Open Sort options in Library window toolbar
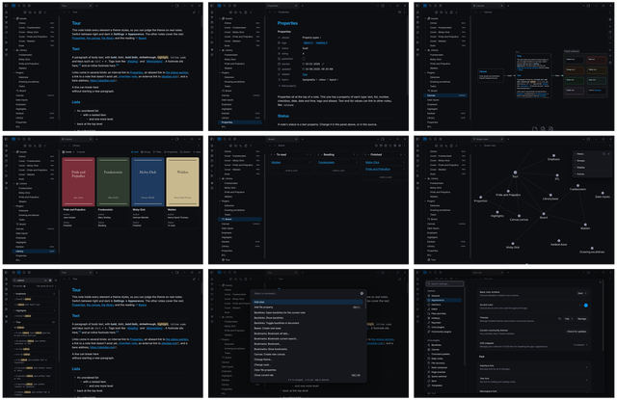This screenshot has width=617, height=400. pyautogui.click(x=135, y=152)
